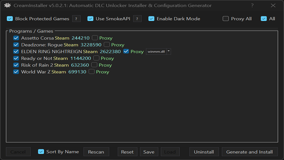The width and height of the screenshot is (284, 160).
Task: Click Steam link for Assetto Corsa
Action: (x=62, y=38)
